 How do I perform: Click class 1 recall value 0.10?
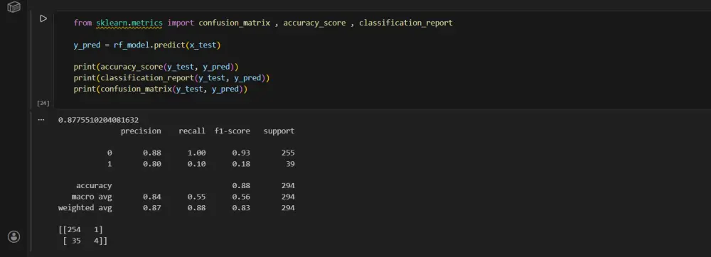click(197, 164)
